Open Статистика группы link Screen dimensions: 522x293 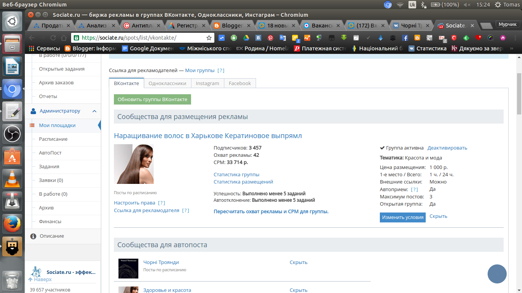pos(237,174)
